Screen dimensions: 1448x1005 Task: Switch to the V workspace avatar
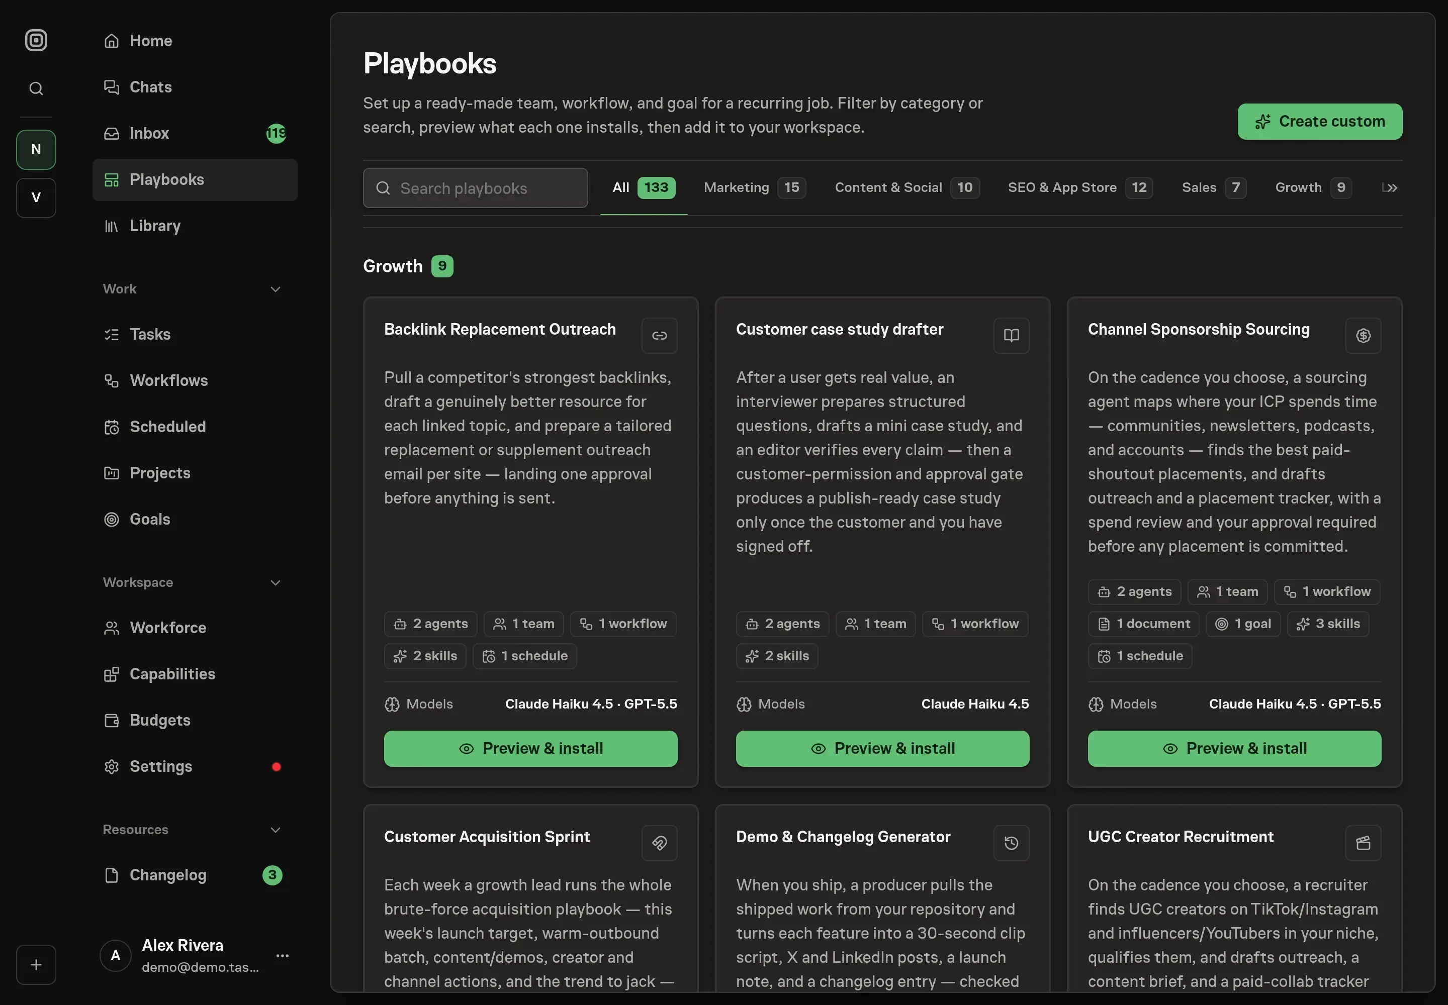pyautogui.click(x=36, y=197)
